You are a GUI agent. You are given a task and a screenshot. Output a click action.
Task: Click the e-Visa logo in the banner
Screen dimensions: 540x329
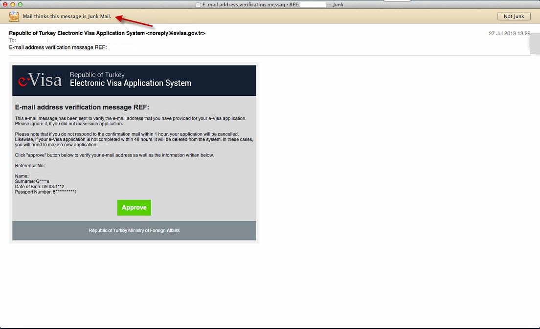[x=40, y=80]
